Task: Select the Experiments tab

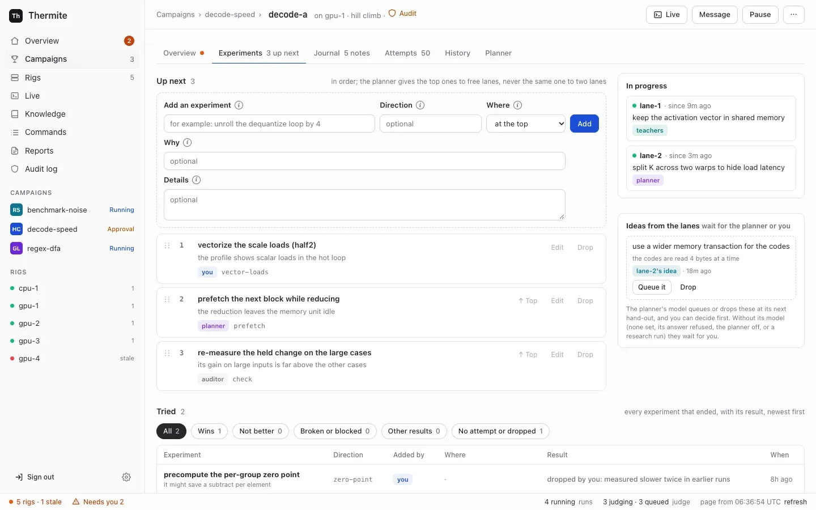Action: [258, 53]
